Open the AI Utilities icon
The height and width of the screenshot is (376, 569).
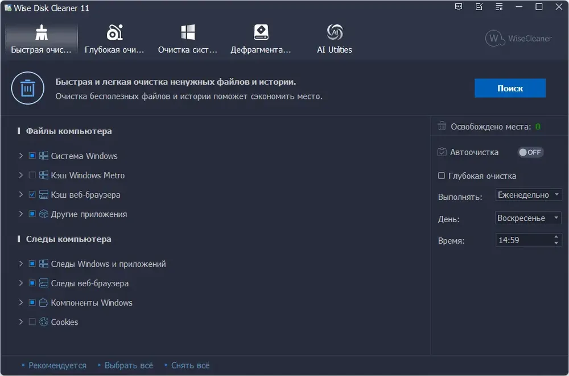(335, 32)
